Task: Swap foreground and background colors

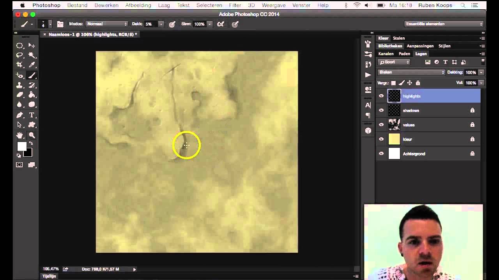Action: pyautogui.click(x=31, y=143)
